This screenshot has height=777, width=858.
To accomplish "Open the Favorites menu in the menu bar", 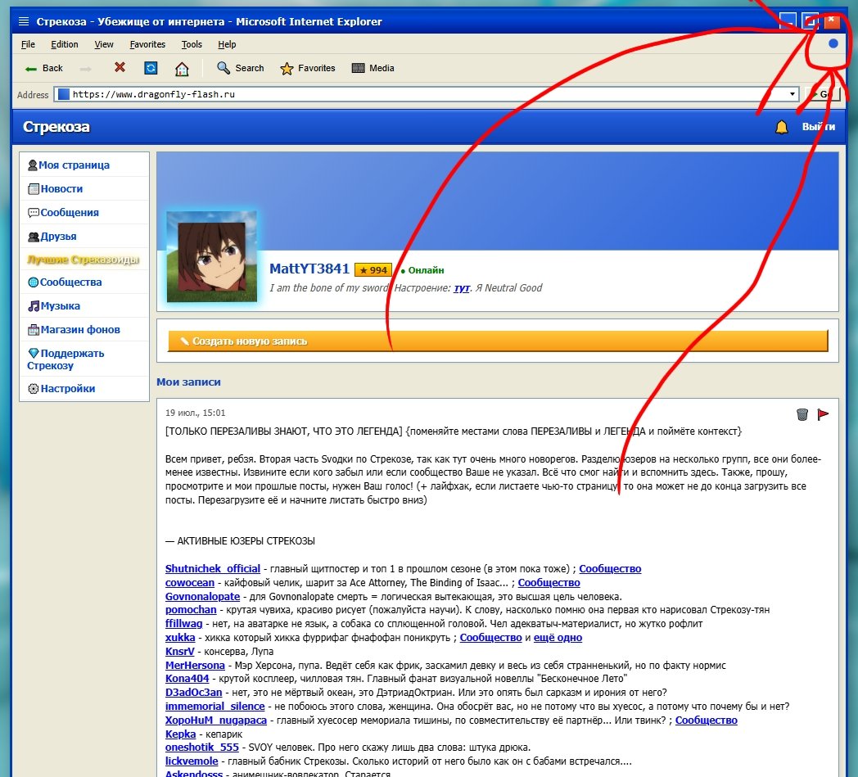I will click(147, 44).
